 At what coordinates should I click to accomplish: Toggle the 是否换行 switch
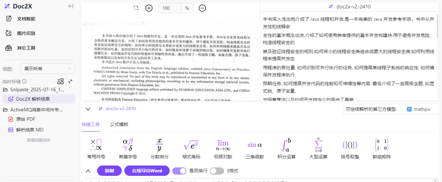click(x=180, y=171)
